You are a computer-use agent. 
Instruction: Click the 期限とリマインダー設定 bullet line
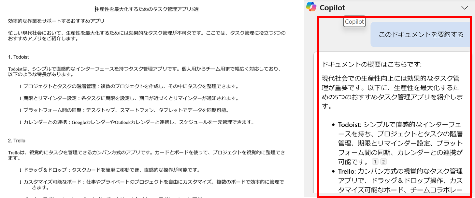tap(129, 98)
